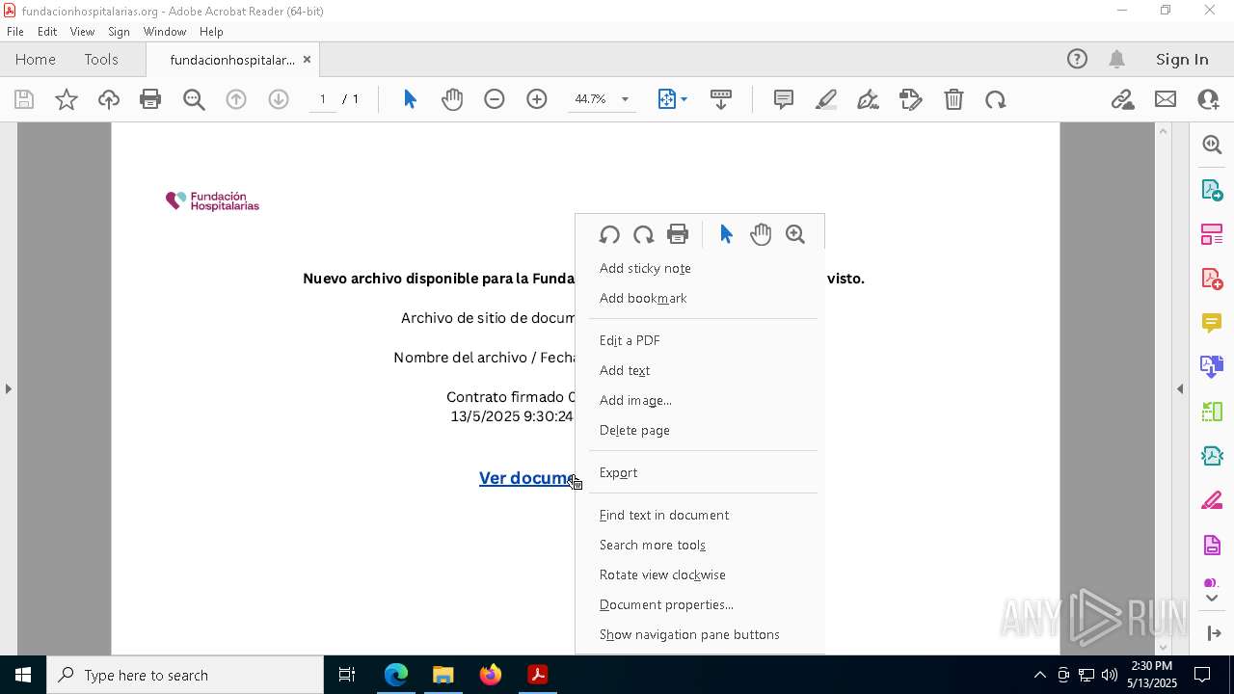This screenshot has width=1234, height=694.
Task: Send file by email envelope icon
Action: point(1166,99)
